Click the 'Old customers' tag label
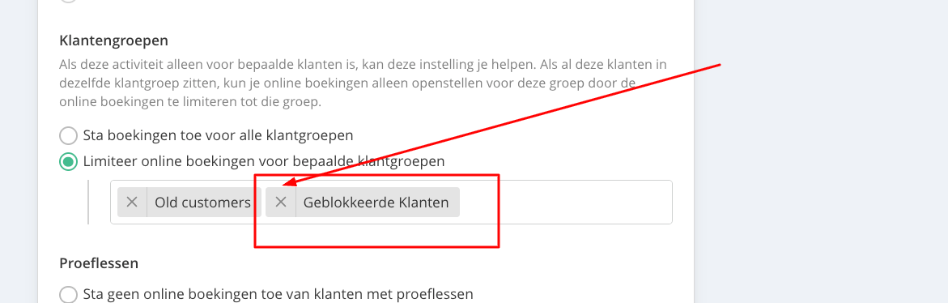948x303 pixels. pos(202,202)
